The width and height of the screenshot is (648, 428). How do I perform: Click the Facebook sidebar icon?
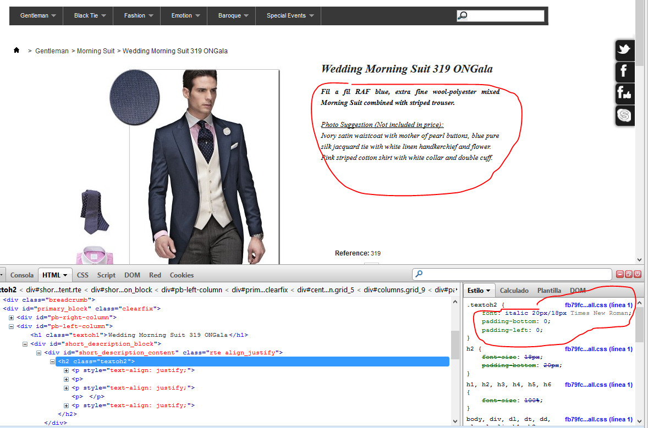click(x=624, y=71)
